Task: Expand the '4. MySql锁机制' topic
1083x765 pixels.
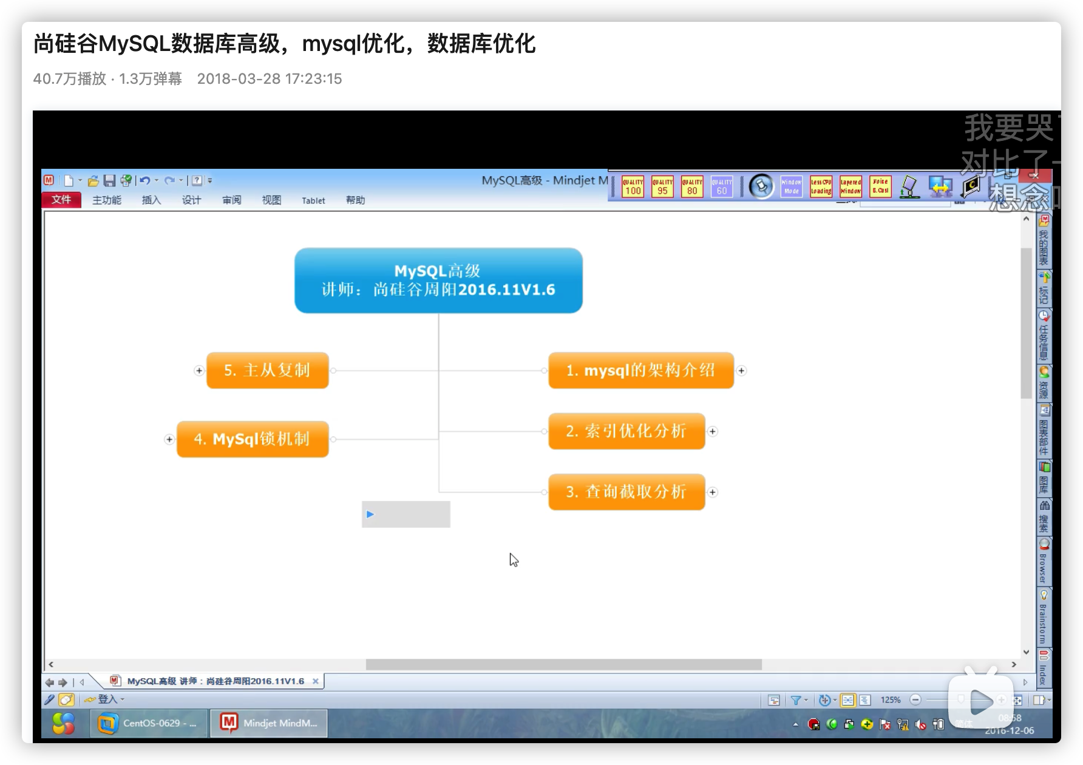Action: [x=169, y=439]
